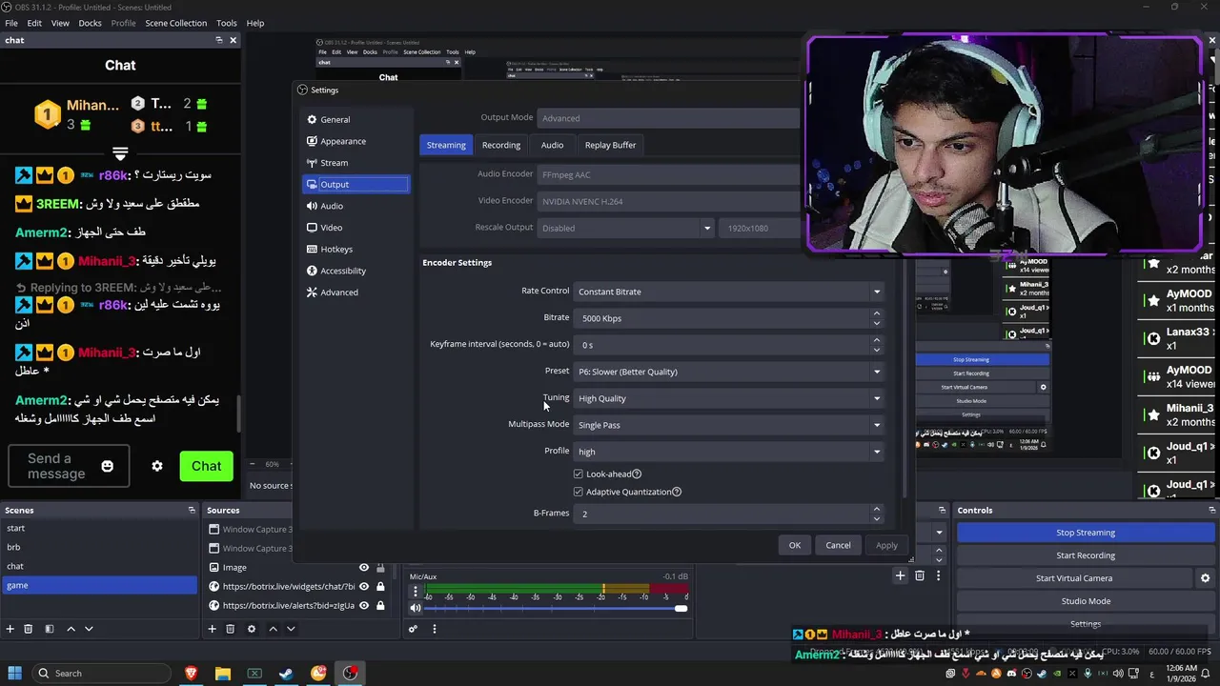Open the Tuning dropdown
This screenshot has height=686, width=1220.
[x=729, y=398]
